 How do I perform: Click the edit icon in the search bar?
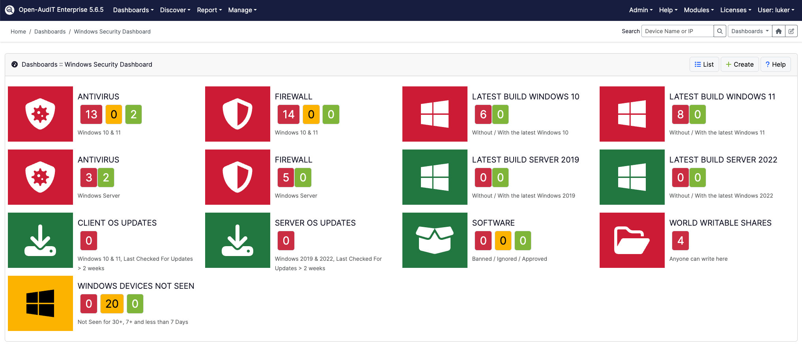coord(791,31)
